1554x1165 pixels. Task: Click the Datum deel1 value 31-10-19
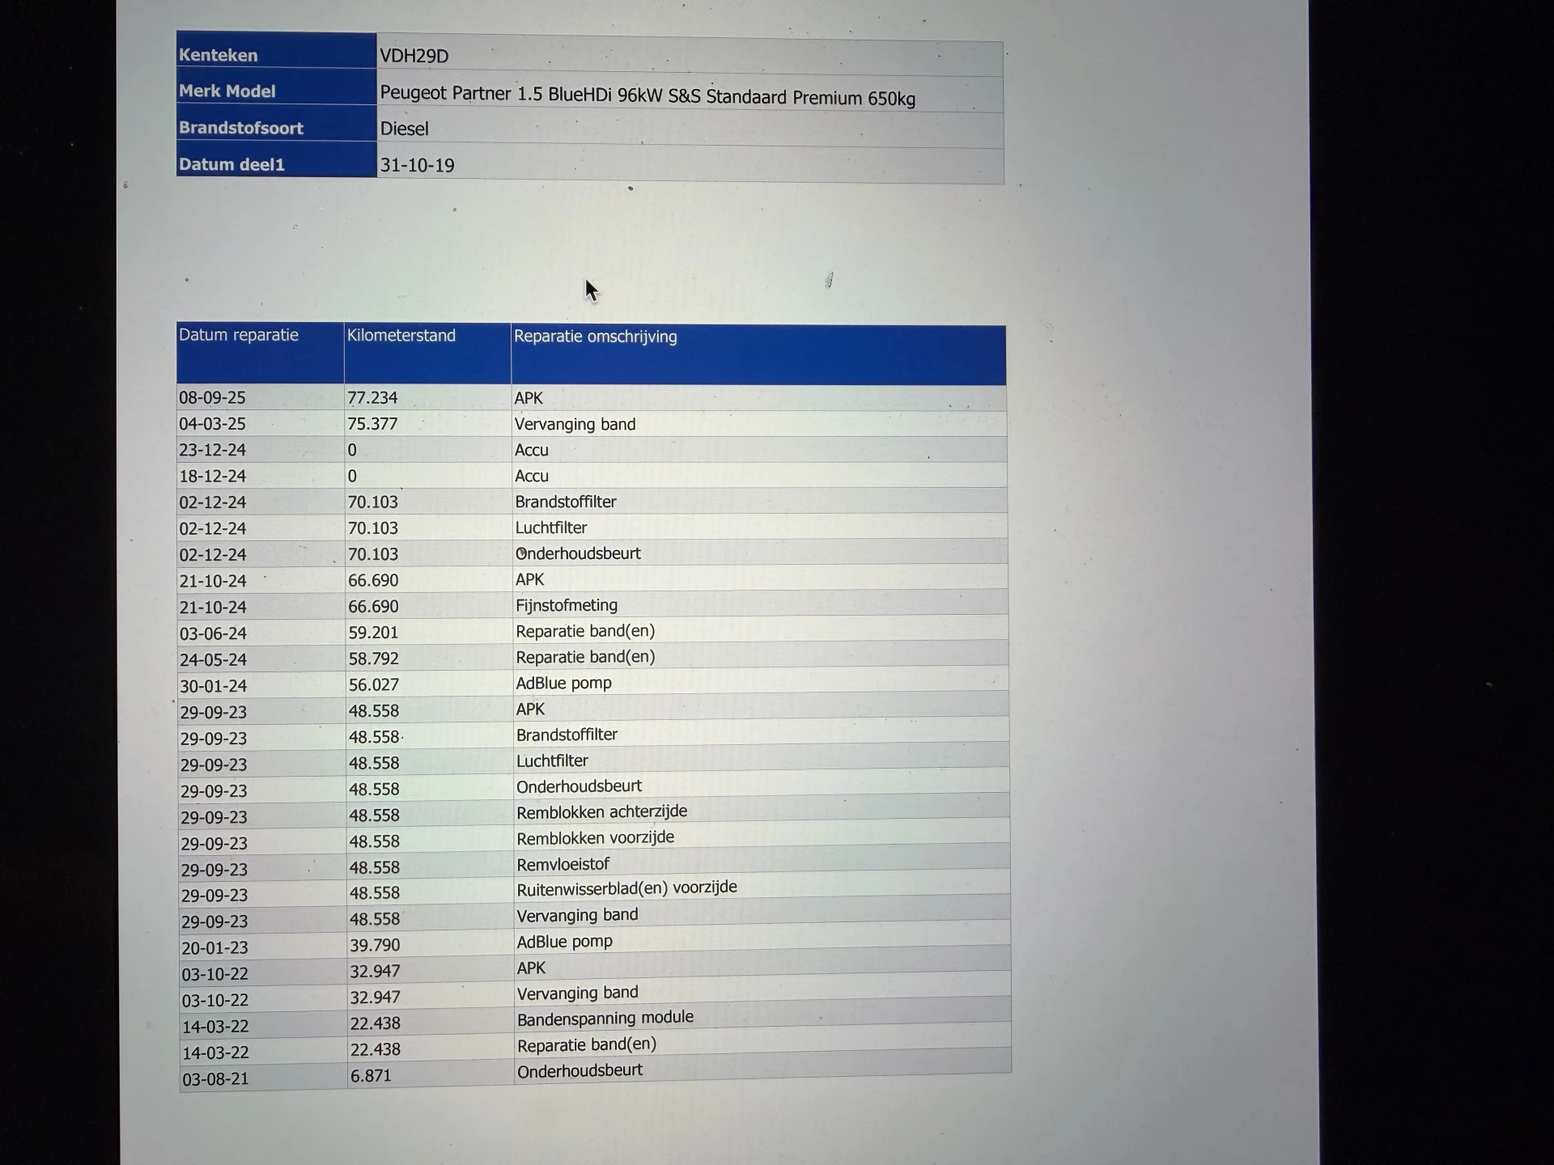(x=417, y=165)
